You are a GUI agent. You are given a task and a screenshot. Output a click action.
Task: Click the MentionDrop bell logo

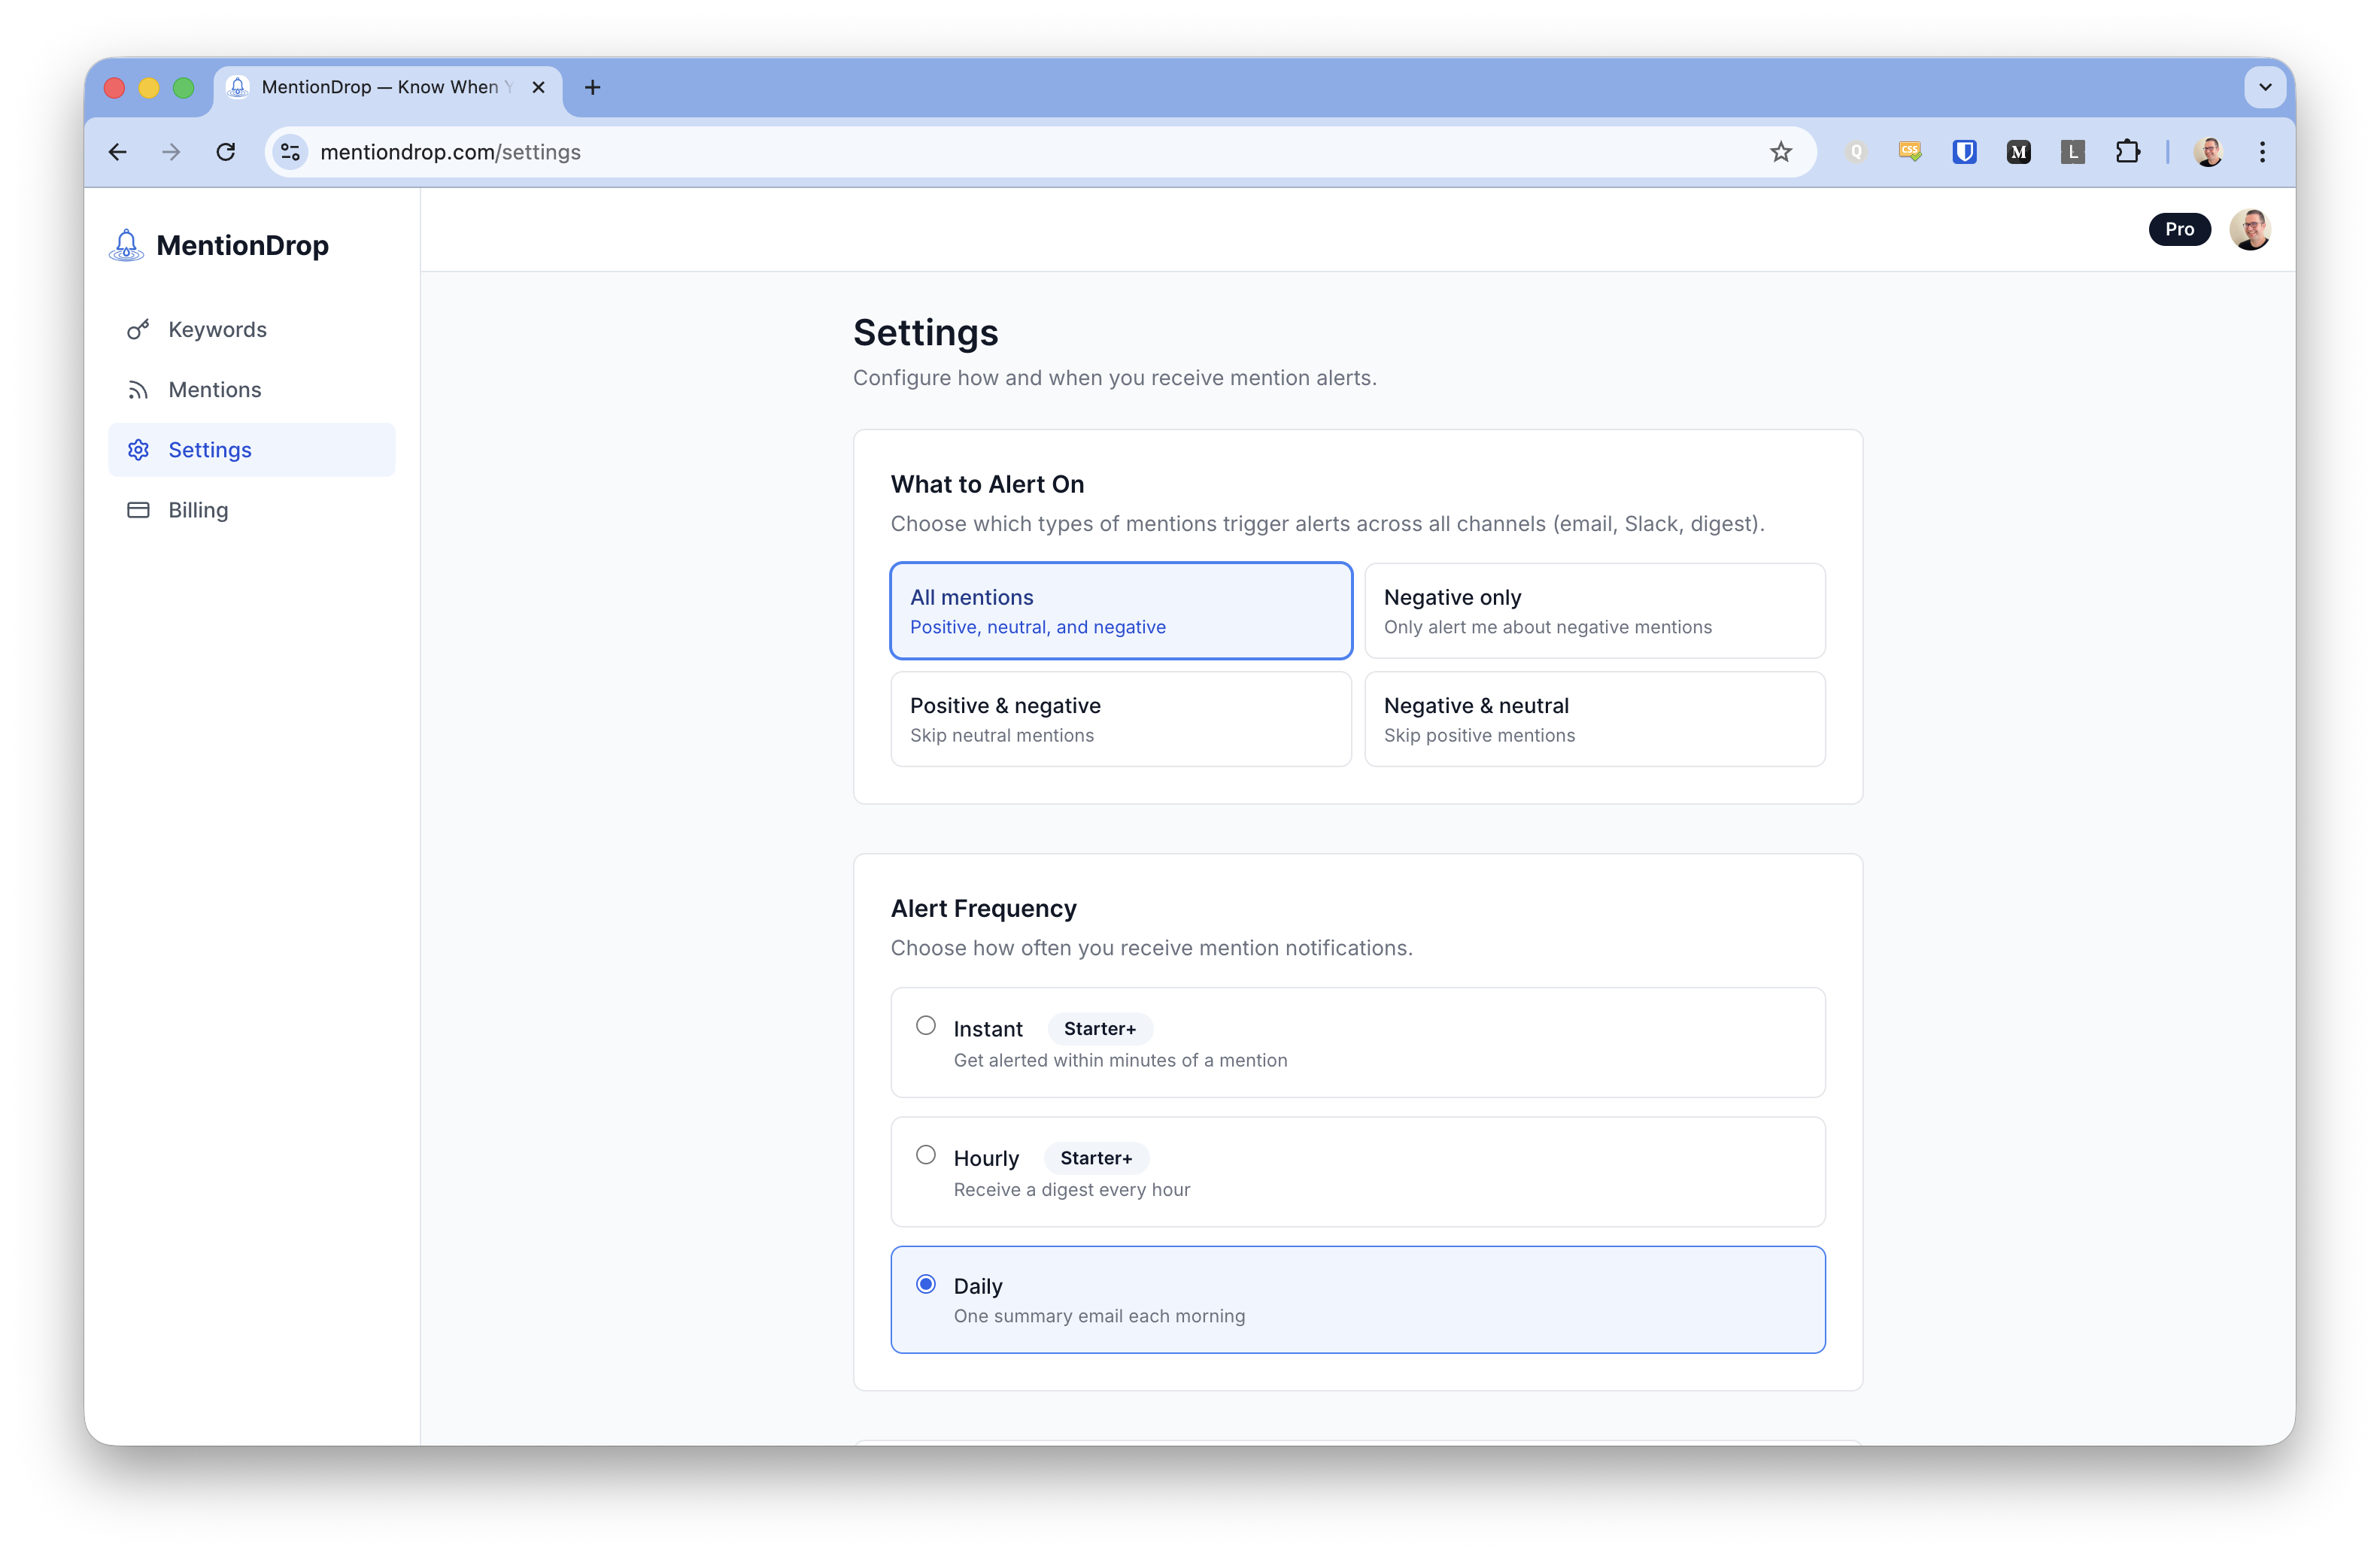[126, 244]
